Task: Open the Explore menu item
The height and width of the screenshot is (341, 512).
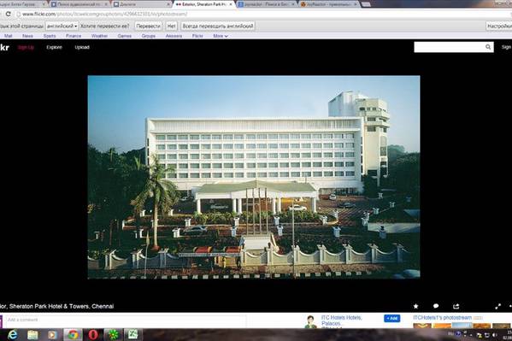Action: tap(54, 47)
